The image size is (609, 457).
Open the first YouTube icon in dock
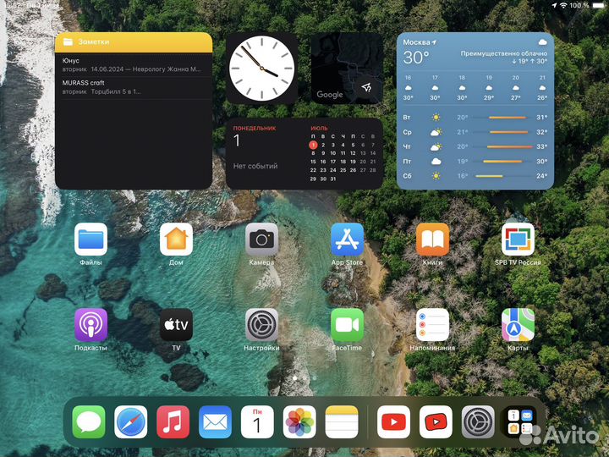click(393, 422)
